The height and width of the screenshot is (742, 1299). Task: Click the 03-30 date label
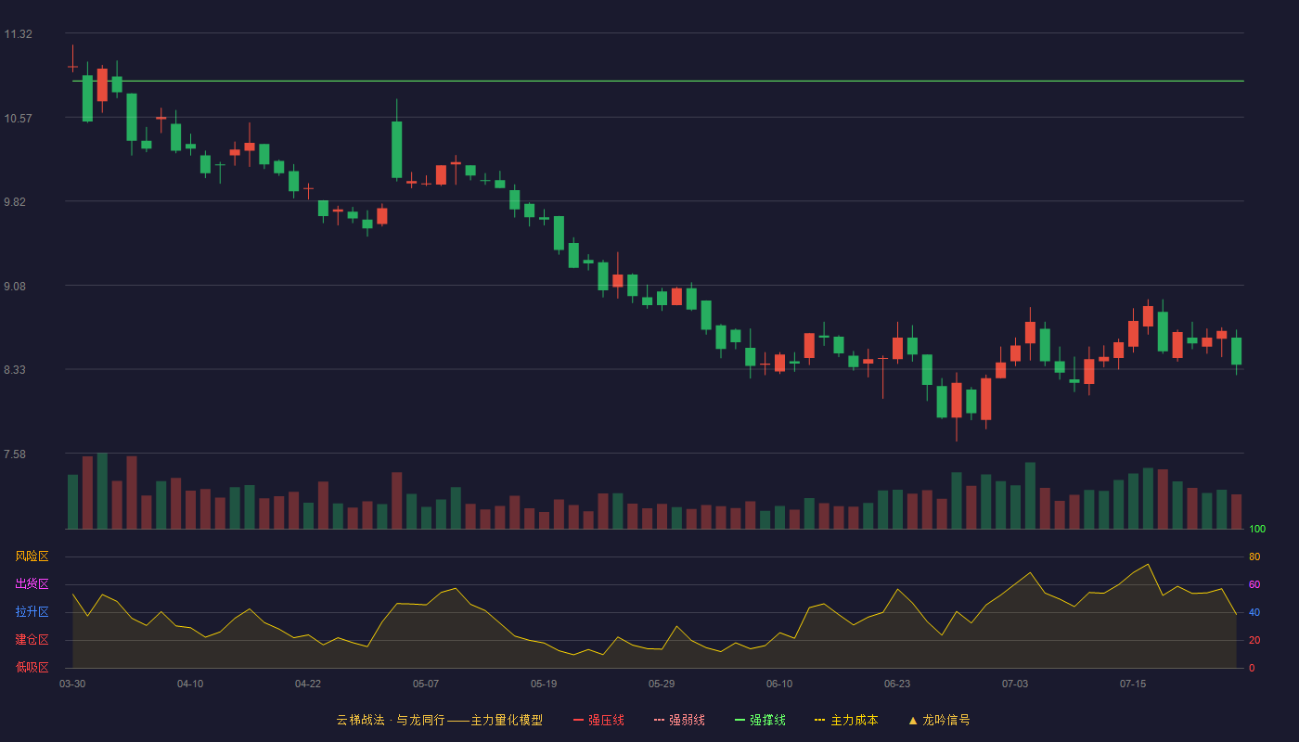(x=72, y=684)
